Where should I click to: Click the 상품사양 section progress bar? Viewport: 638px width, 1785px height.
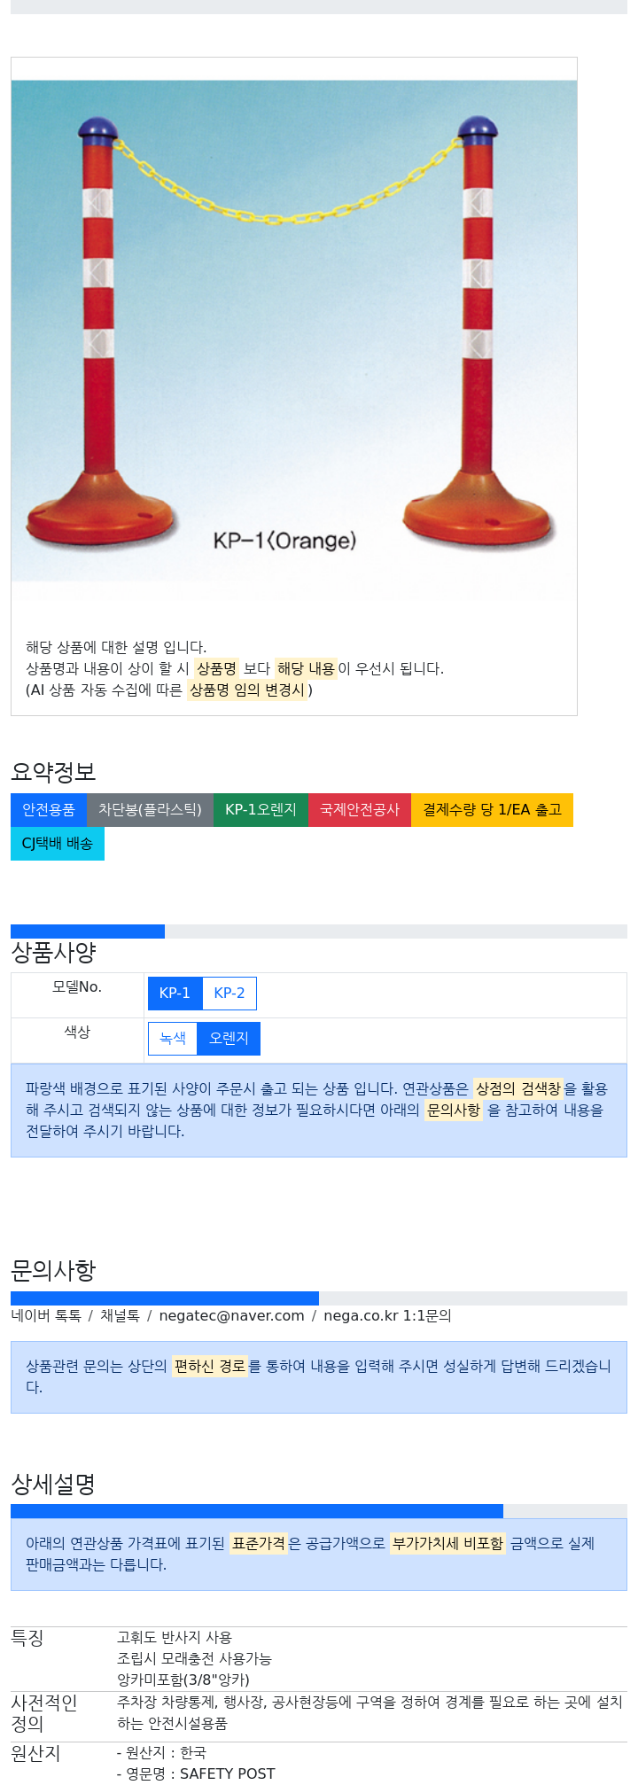pos(319,931)
